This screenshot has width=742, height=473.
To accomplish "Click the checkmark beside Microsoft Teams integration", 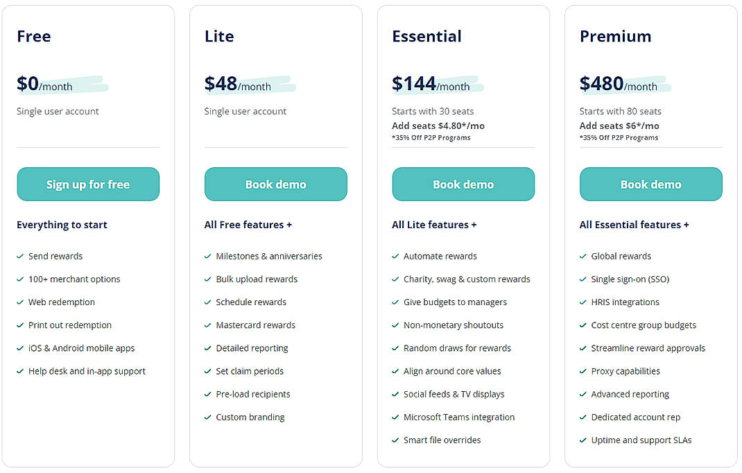I will [395, 417].
